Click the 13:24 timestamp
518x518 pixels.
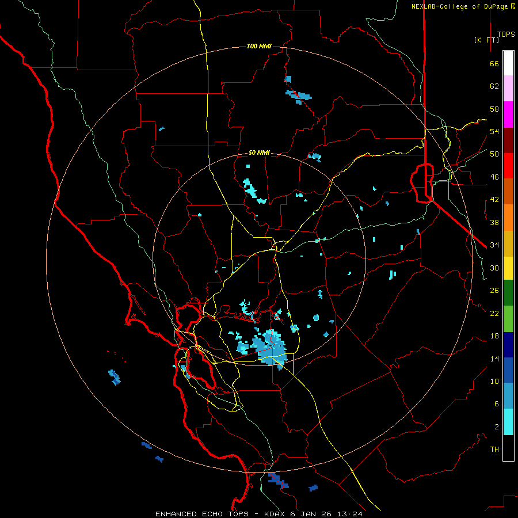tap(350, 514)
